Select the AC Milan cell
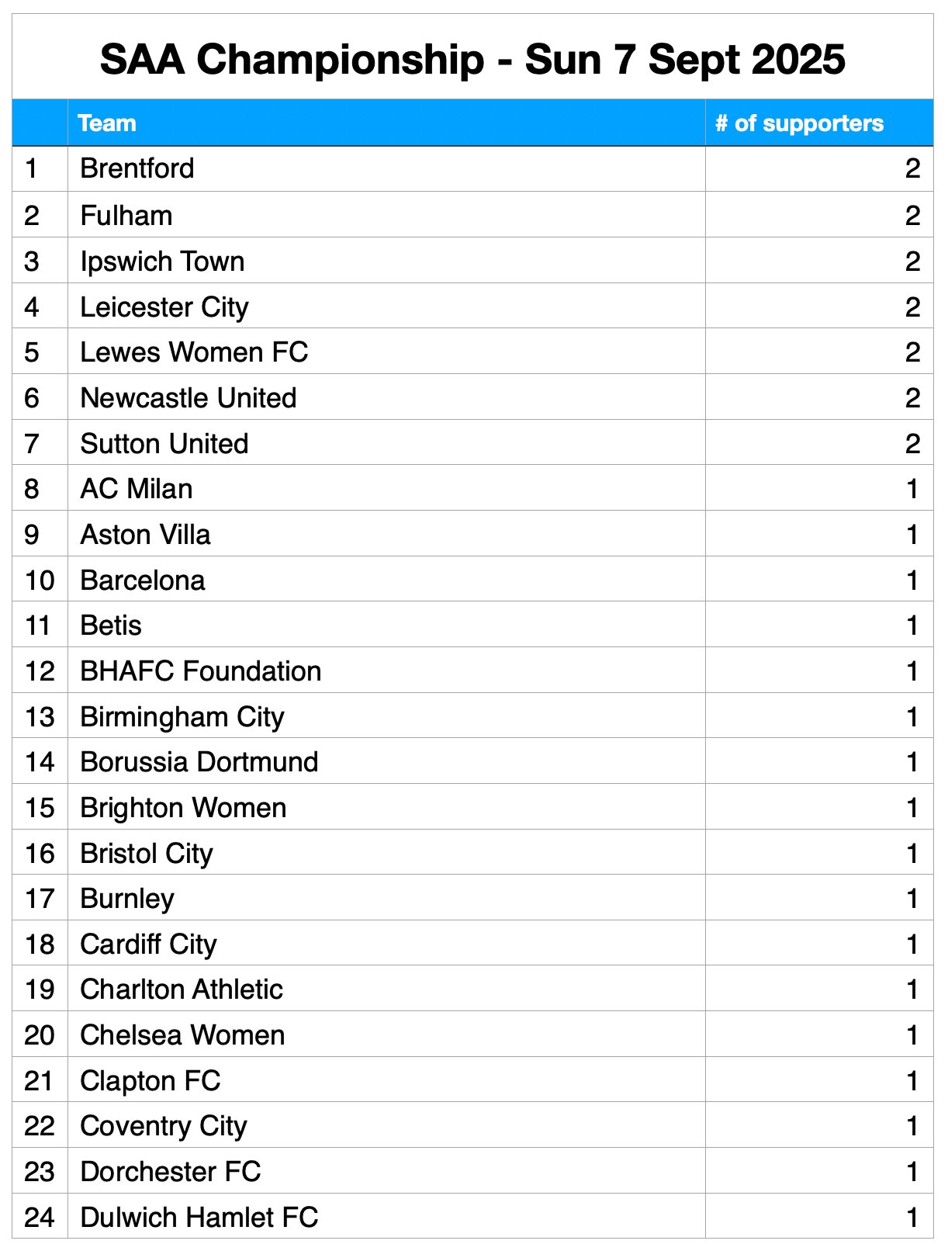 [137, 489]
